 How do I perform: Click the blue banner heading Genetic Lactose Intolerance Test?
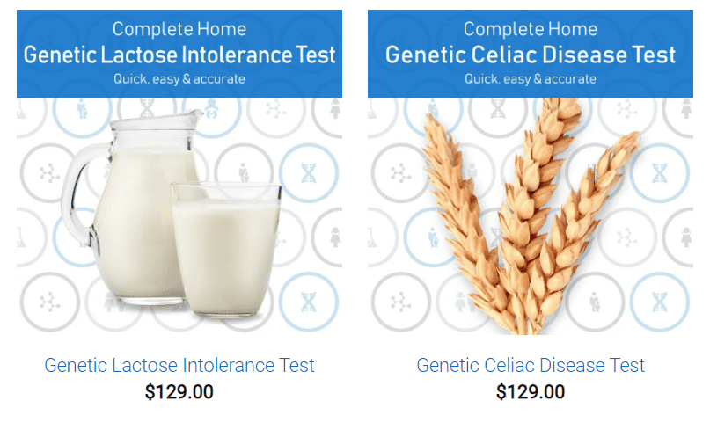click(x=179, y=55)
